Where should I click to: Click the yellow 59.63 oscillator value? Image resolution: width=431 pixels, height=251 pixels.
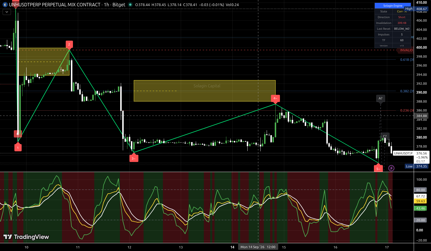(x=421, y=201)
